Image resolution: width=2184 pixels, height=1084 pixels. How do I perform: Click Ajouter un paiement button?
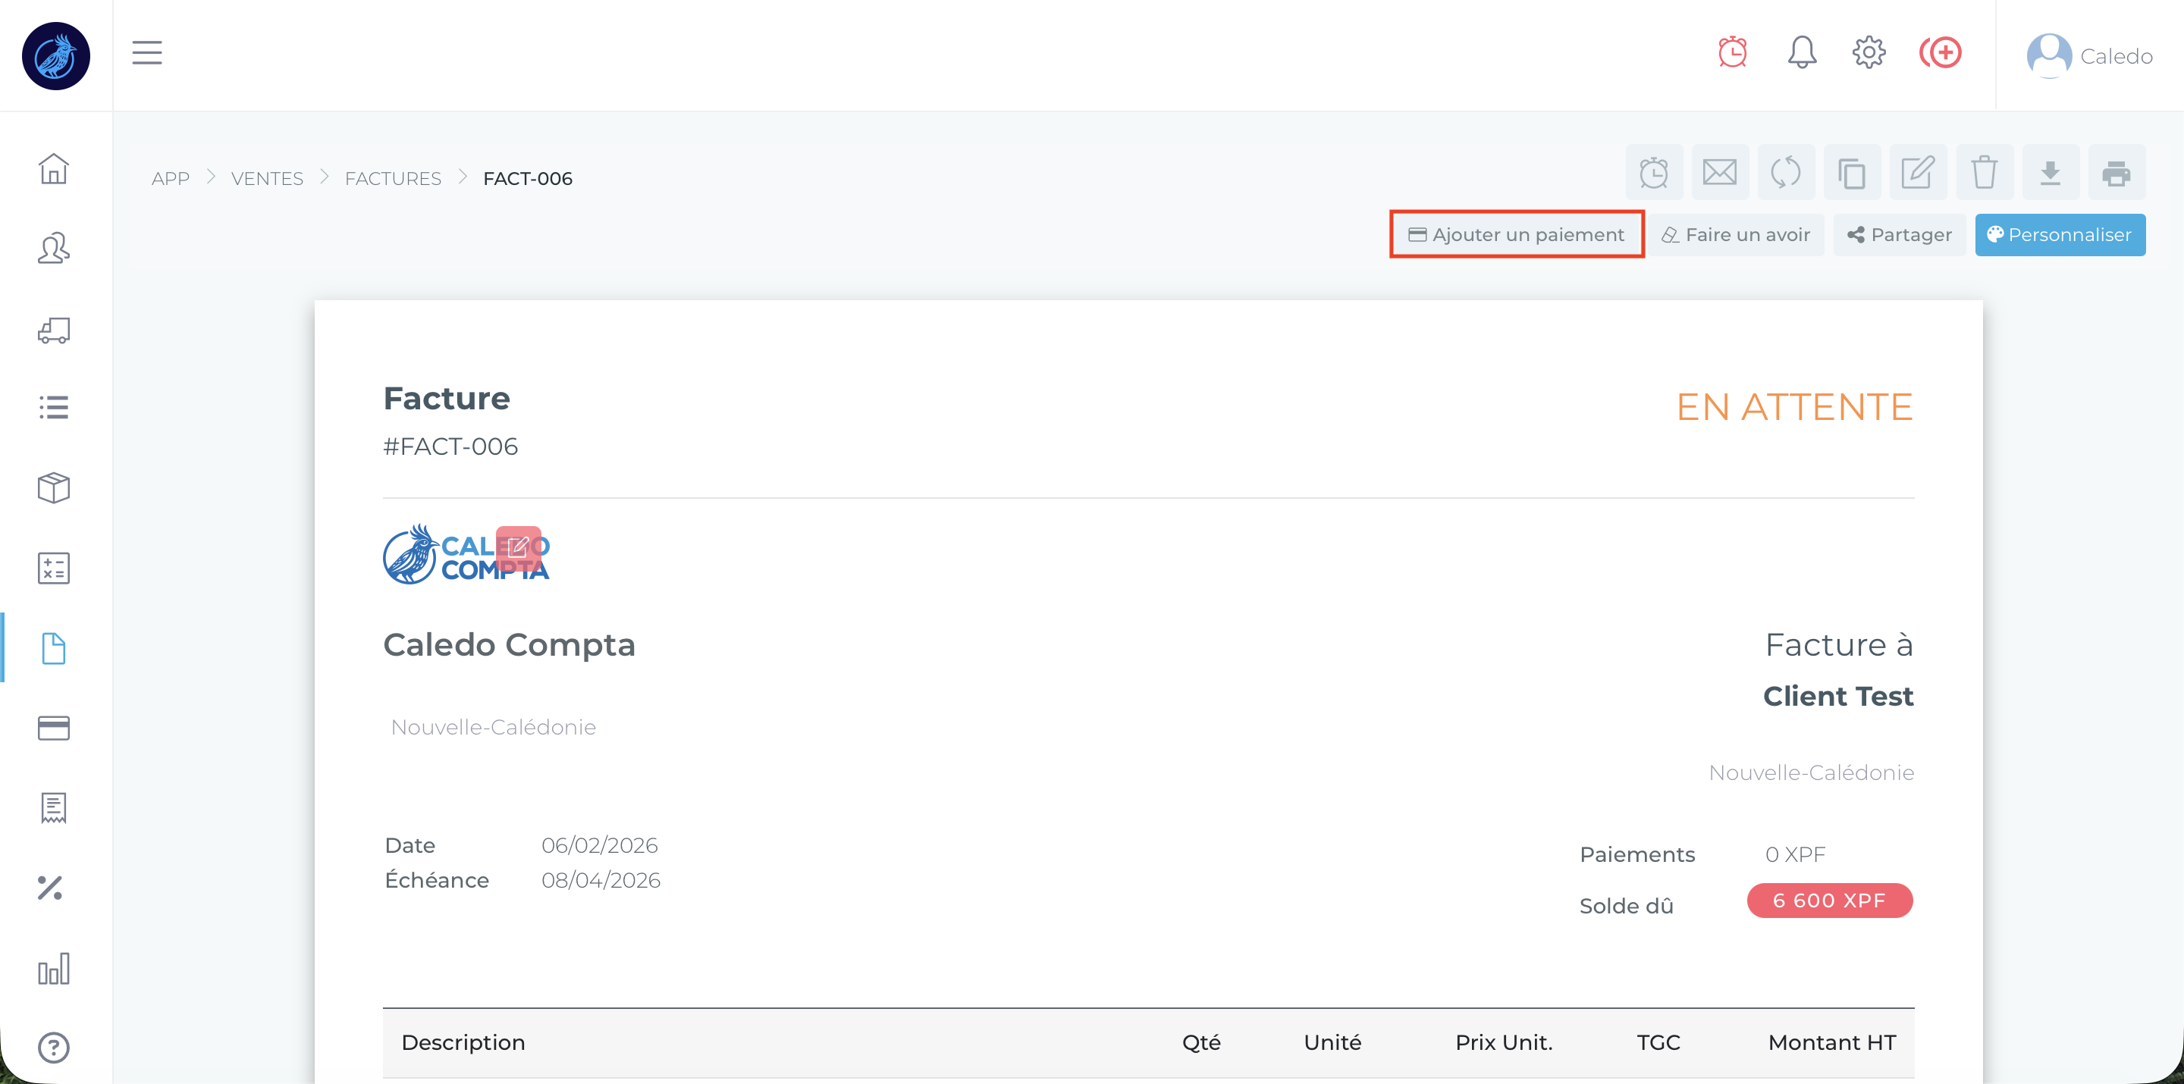[1516, 235]
